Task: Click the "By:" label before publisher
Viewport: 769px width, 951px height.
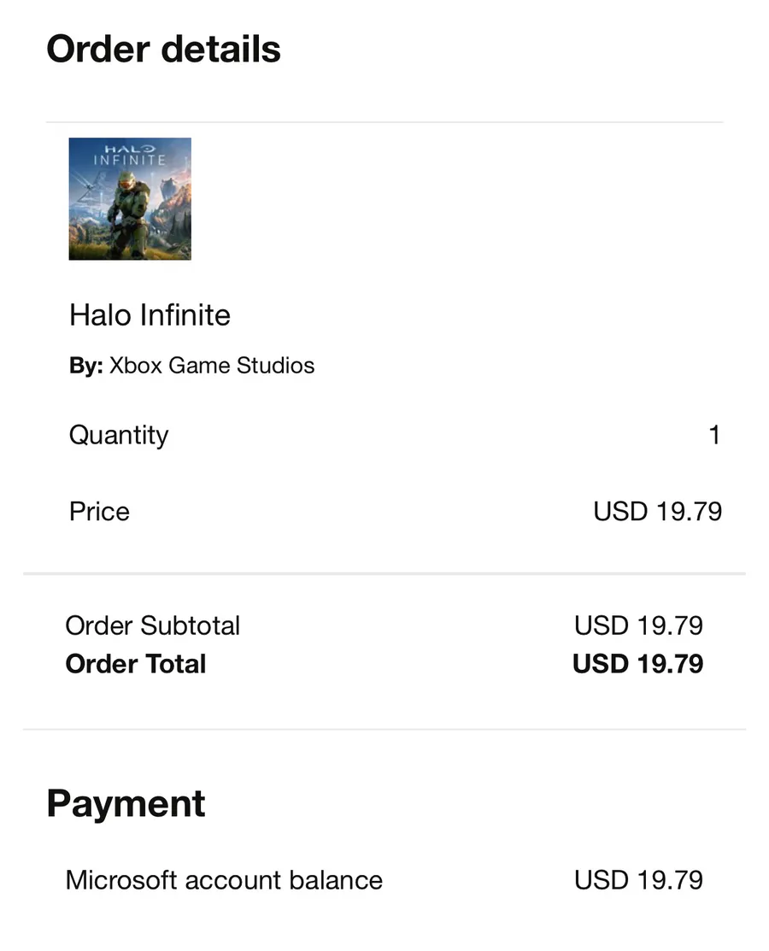Action: (85, 366)
